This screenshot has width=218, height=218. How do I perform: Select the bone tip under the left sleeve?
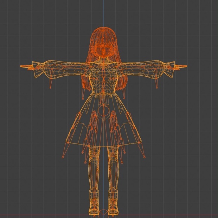50,88
